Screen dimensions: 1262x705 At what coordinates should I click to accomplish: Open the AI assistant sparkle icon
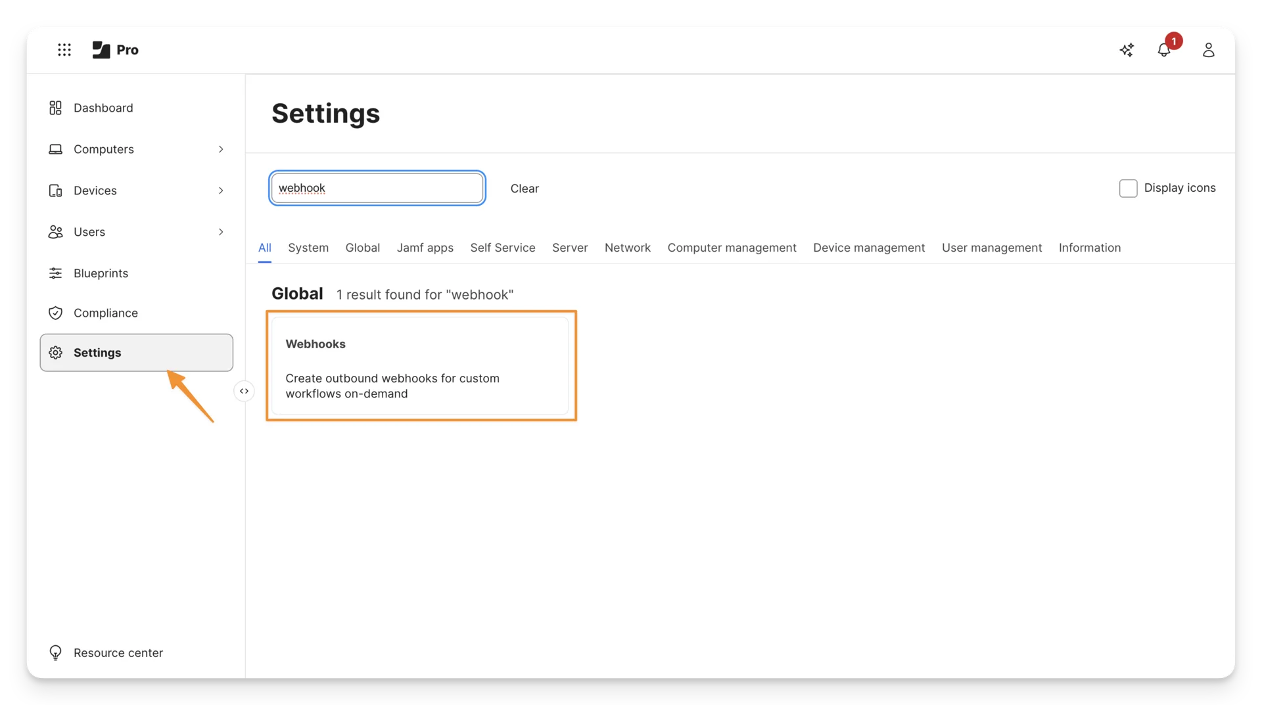point(1127,50)
